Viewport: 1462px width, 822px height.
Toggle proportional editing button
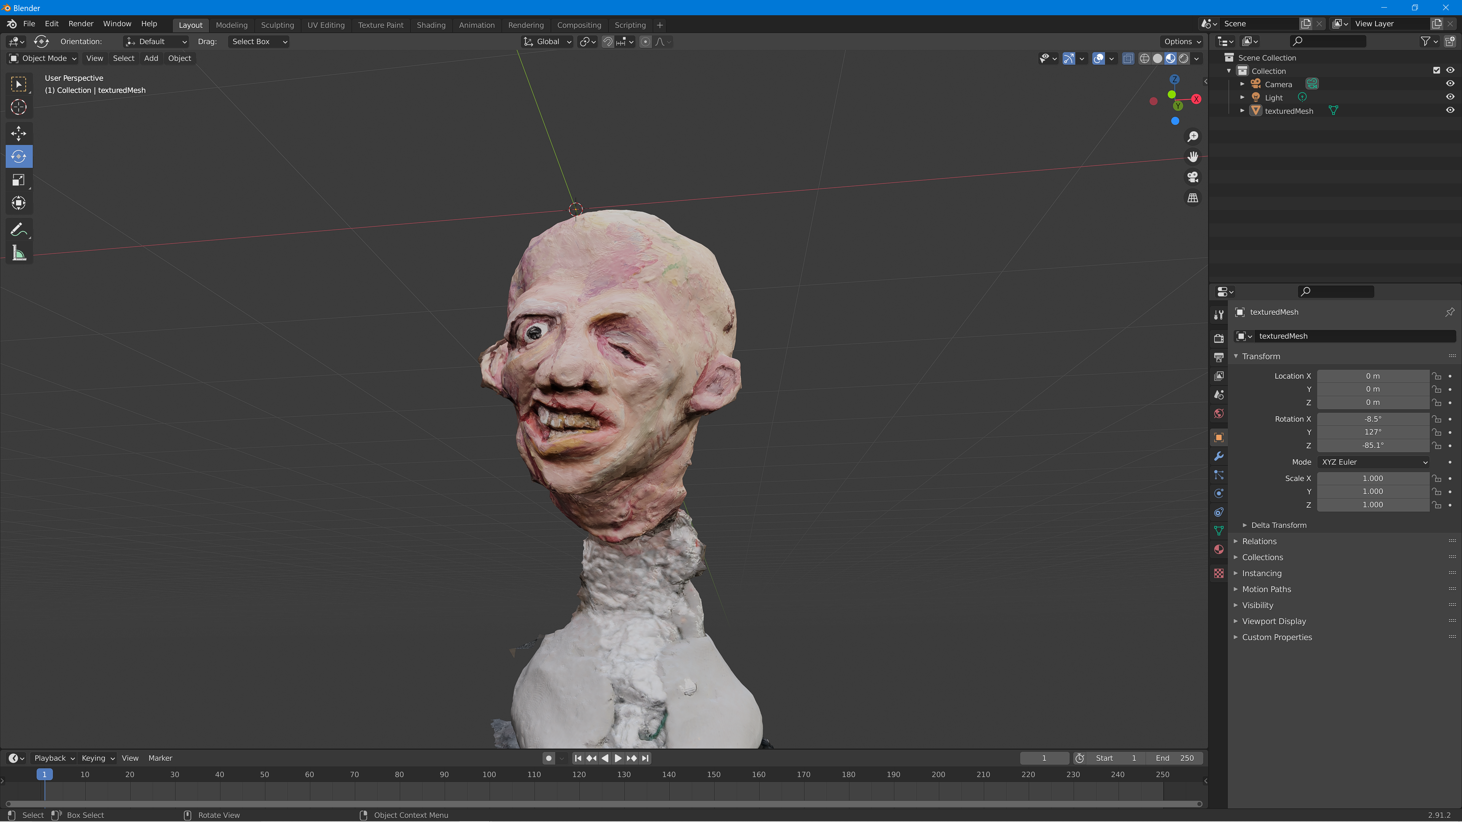tap(645, 41)
